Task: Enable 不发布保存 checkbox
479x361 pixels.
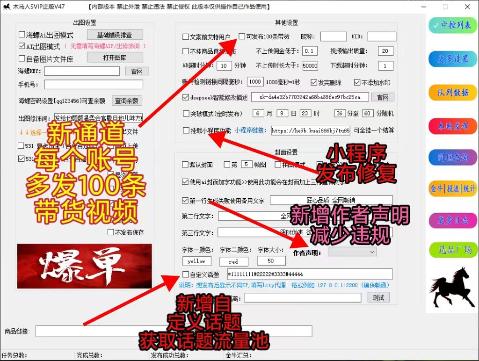Action: [x=110, y=232]
